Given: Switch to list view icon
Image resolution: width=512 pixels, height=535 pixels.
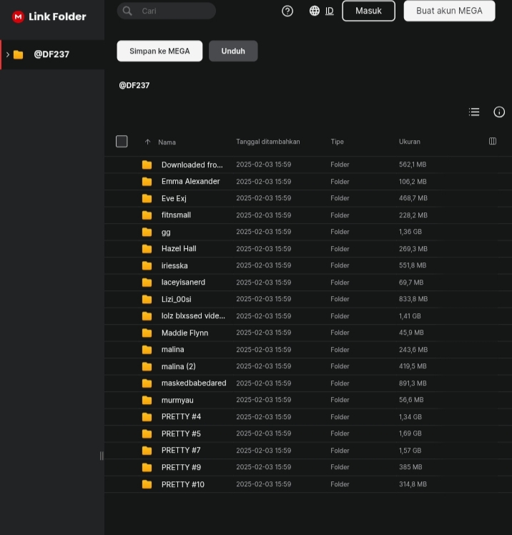Looking at the screenshot, I should [474, 112].
